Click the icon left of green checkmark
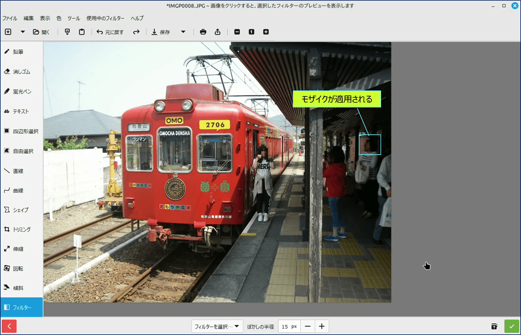The image size is (521, 335). pos(495,326)
